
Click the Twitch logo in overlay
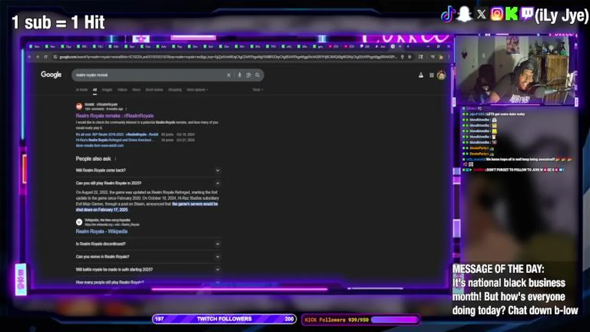527,14
